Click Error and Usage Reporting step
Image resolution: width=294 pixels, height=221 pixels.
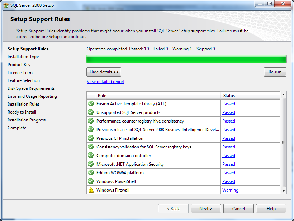click(32, 96)
